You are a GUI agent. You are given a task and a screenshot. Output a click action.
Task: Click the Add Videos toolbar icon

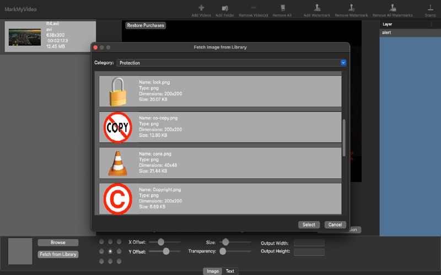(201, 8)
